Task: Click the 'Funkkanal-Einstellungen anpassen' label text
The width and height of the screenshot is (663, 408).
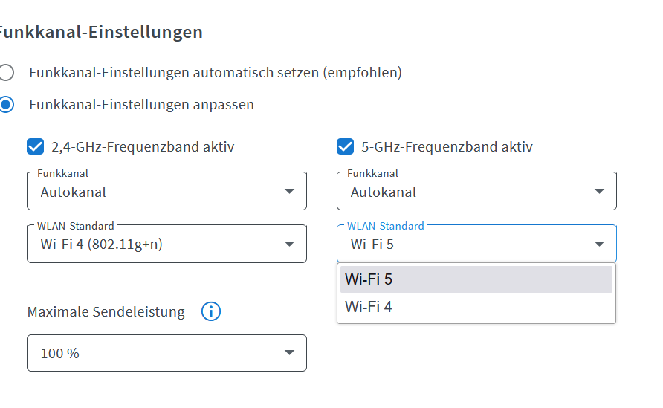Action: coord(141,105)
